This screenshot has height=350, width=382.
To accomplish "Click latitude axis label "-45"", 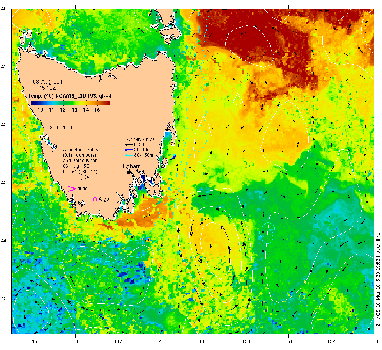I will coord(3,299).
